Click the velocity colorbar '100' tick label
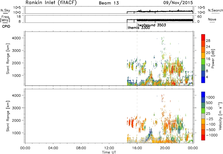 (209, 108)
